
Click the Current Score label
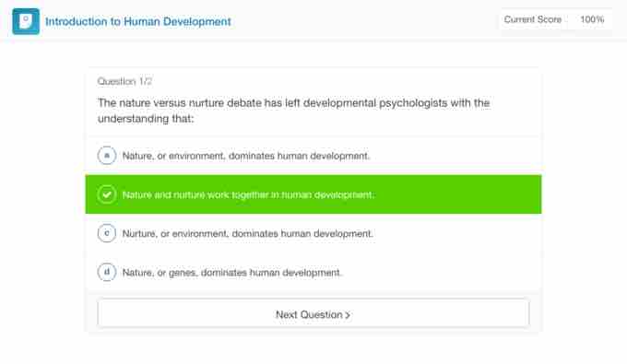pyautogui.click(x=532, y=19)
